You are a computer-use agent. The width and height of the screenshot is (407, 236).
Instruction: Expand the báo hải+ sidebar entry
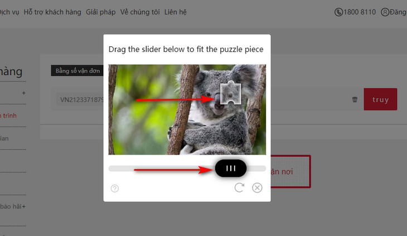(13, 206)
